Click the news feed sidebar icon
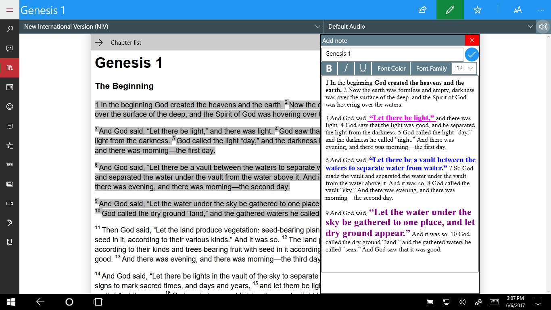551x310 pixels. 10,165
